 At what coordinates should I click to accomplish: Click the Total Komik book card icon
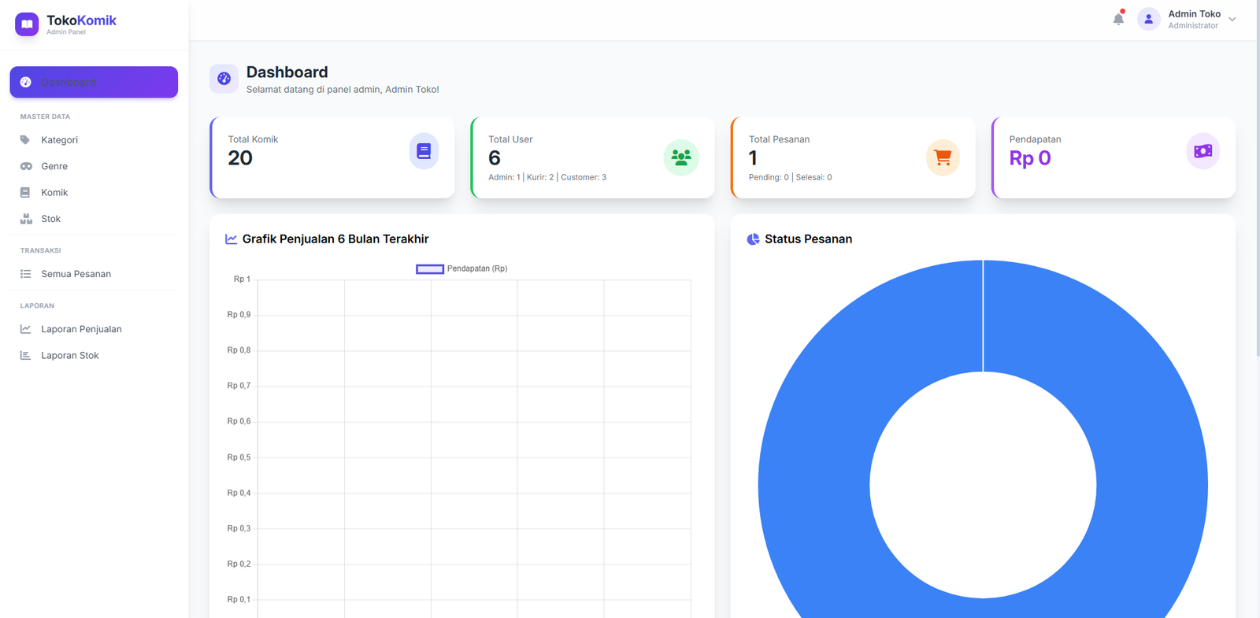424,151
